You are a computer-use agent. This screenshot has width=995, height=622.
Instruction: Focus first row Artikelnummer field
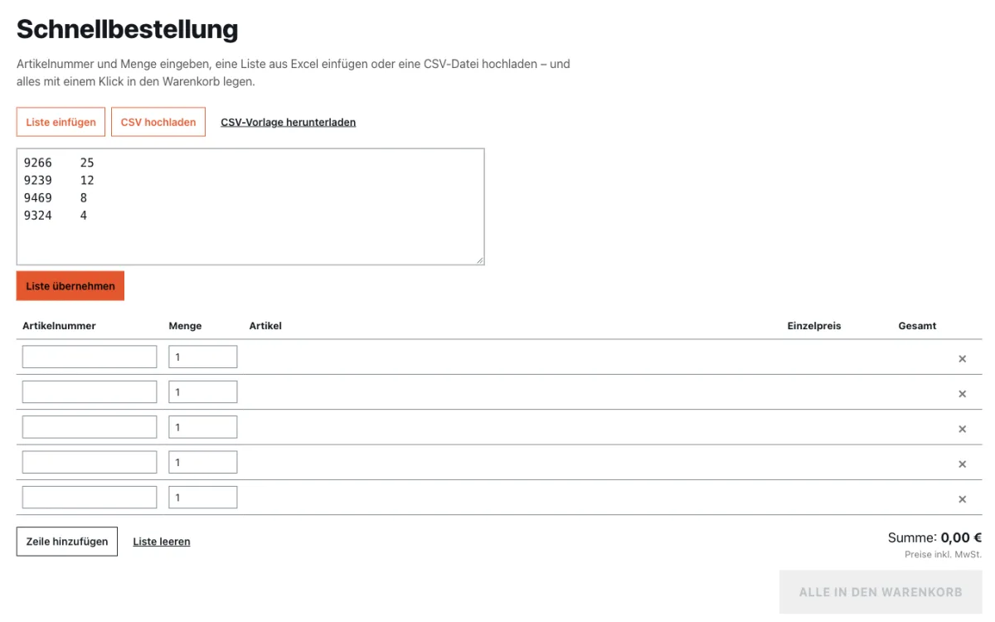pos(90,357)
